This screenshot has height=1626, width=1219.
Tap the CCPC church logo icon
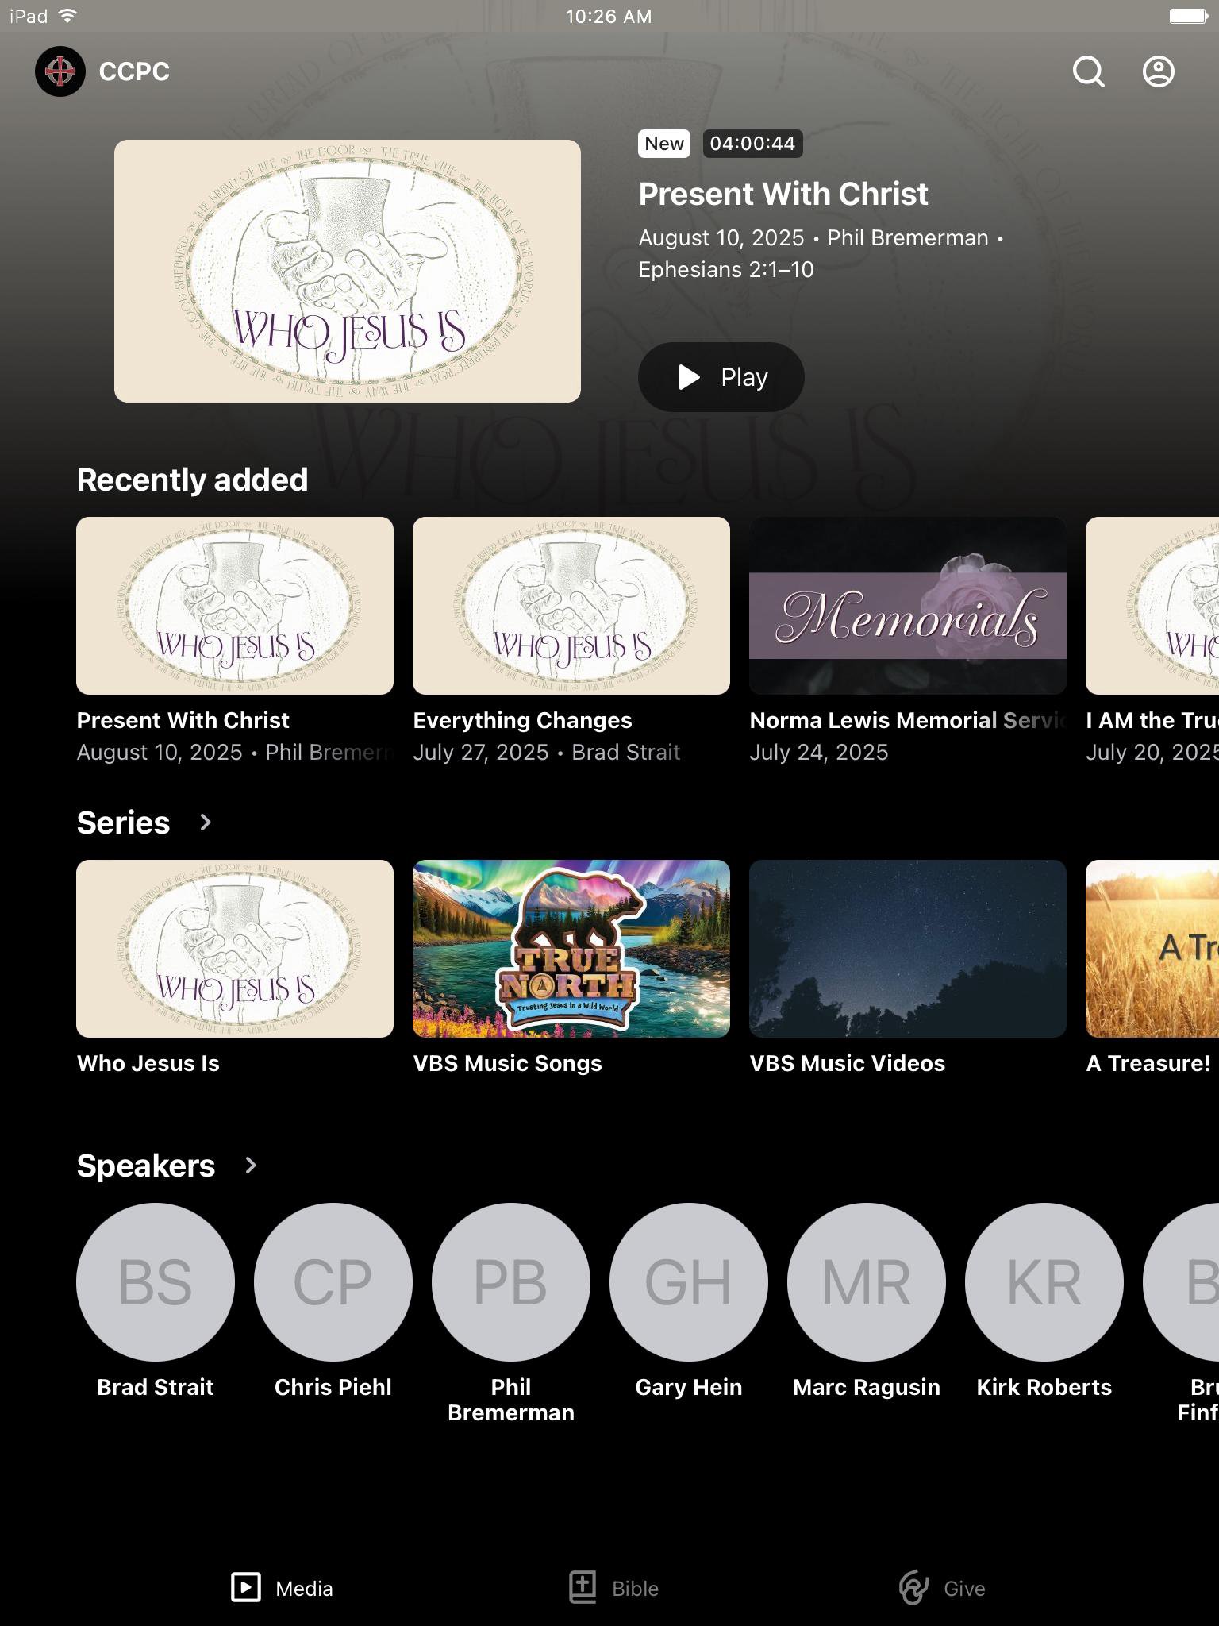click(x=60, y=71)
